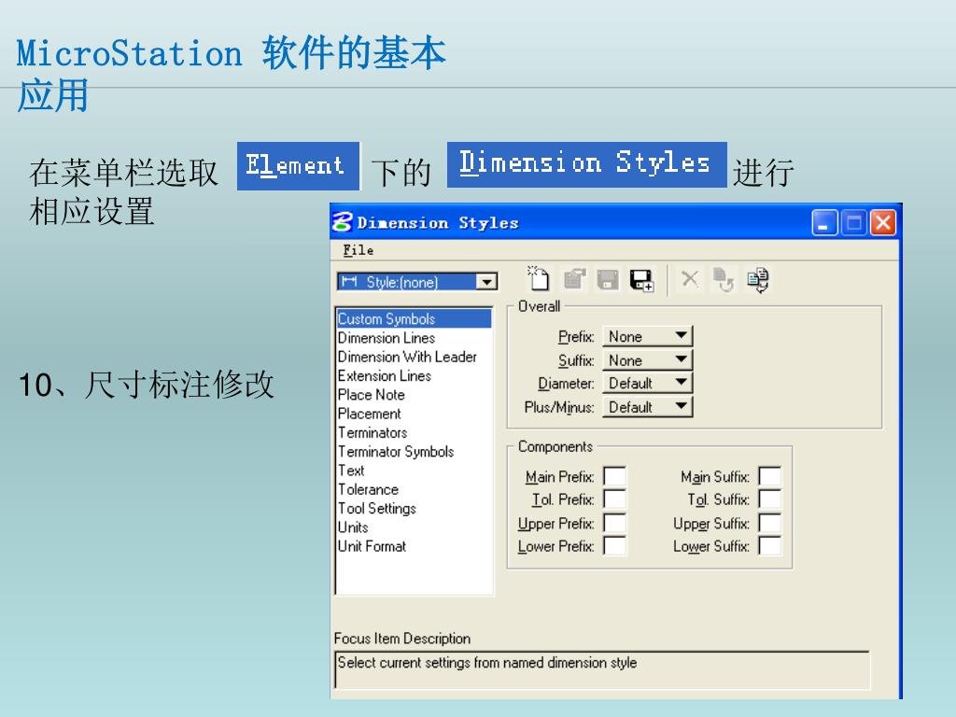
Task: Select Units category in list
Action: click(414, 527)
